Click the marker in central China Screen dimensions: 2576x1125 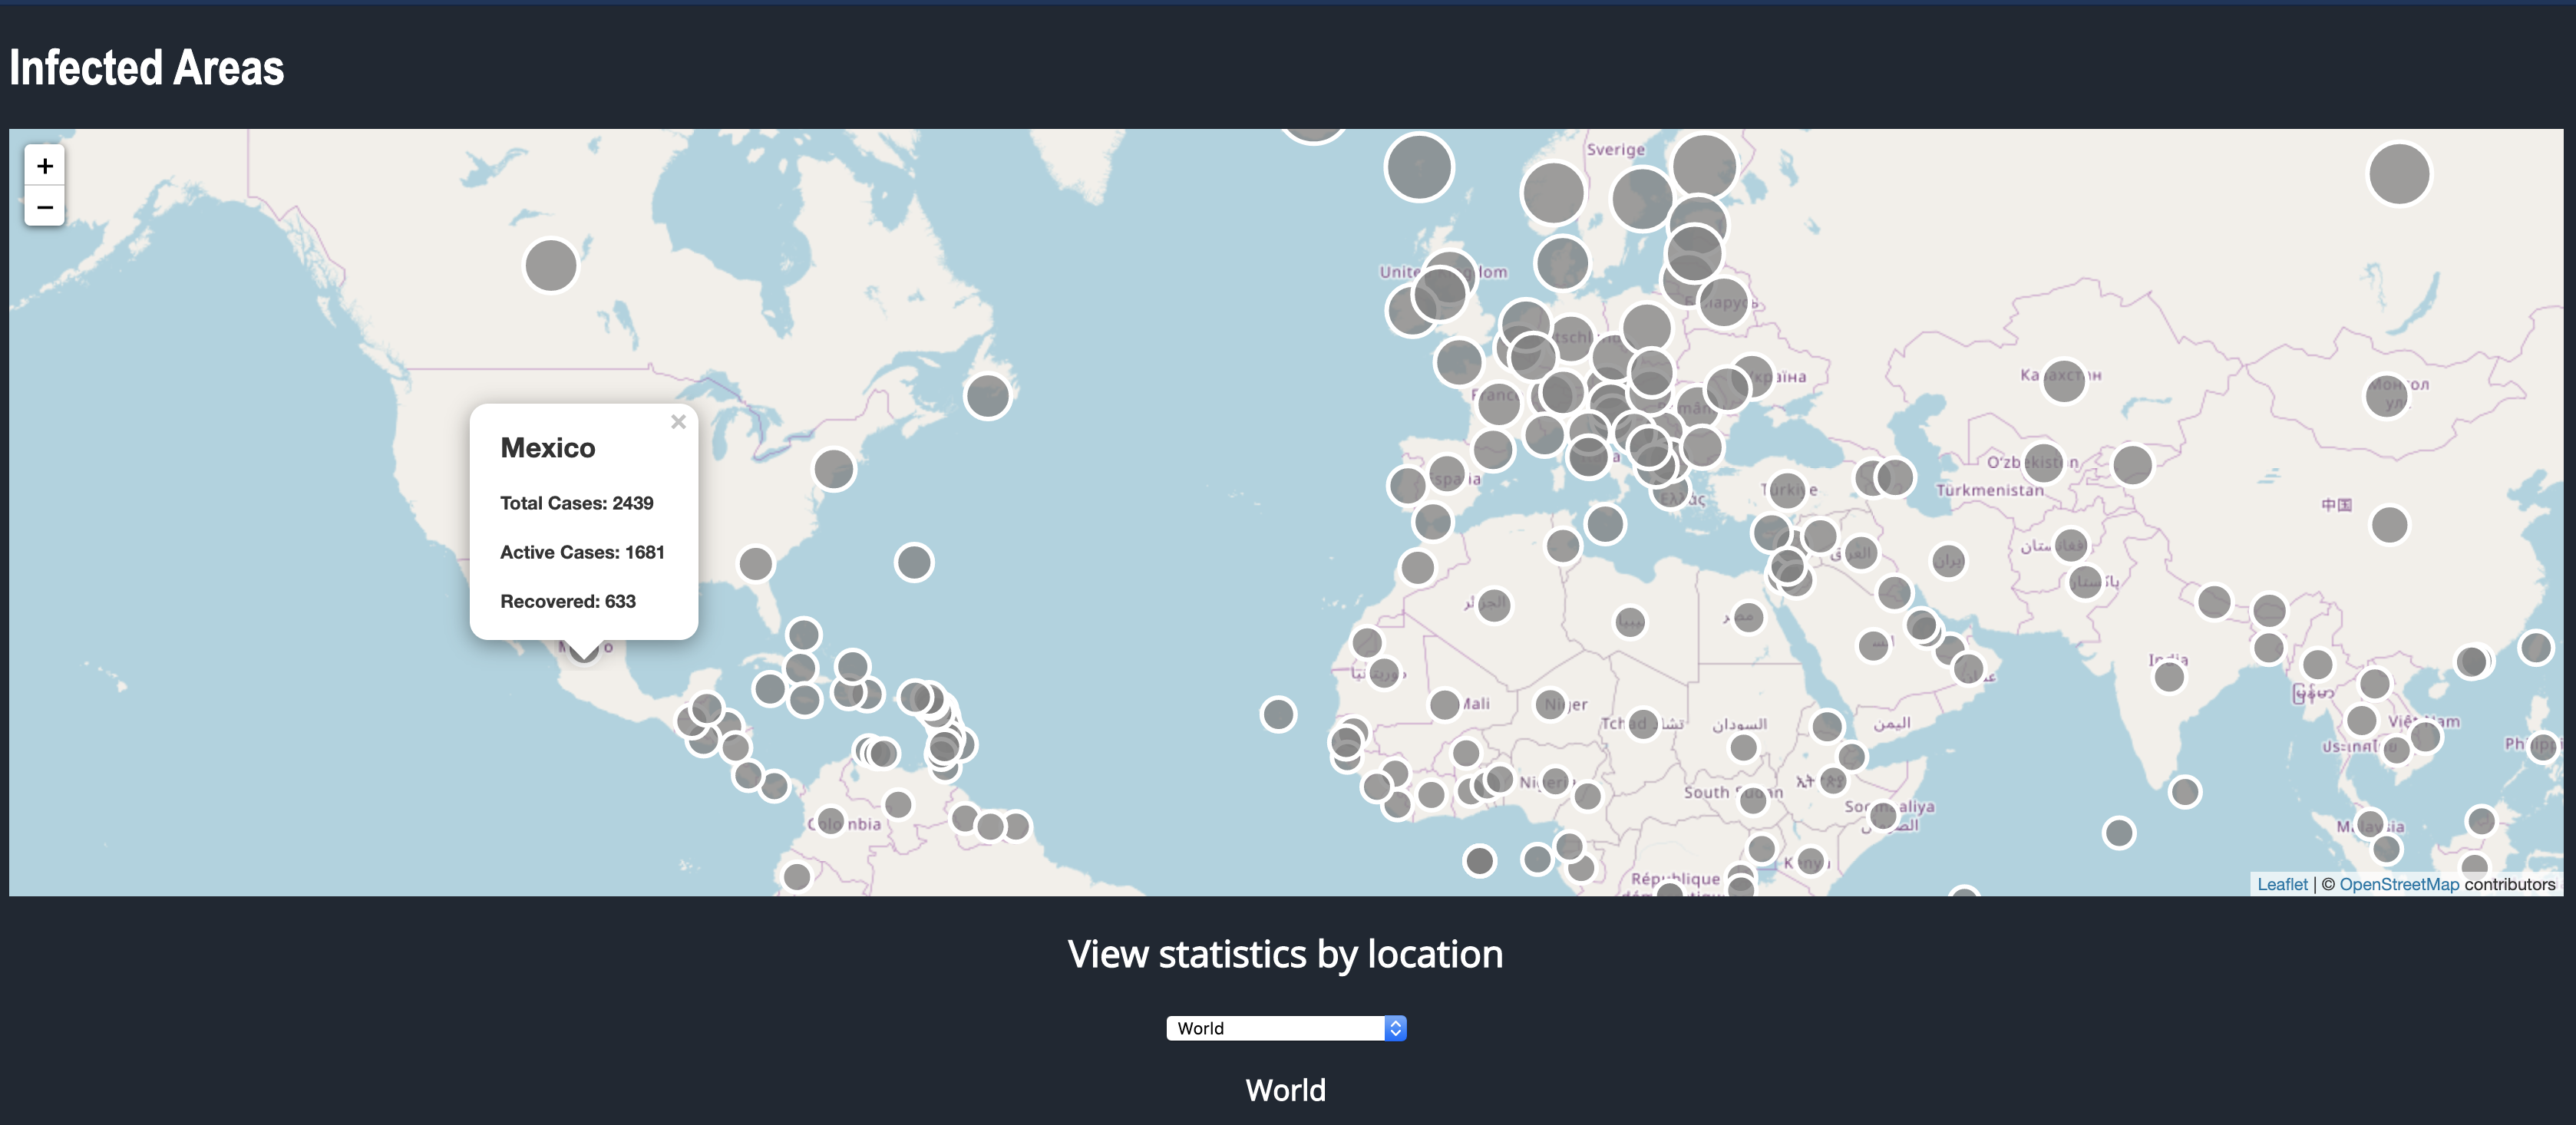pos(2389,524)
